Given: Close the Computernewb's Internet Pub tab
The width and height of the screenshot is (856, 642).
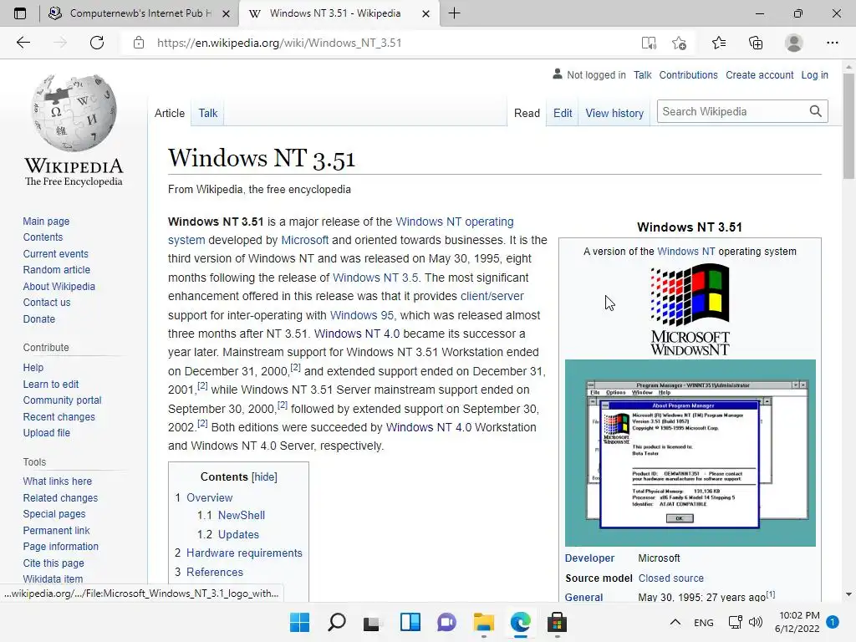Looking at the screenshot, I should [x=226, y=13].
